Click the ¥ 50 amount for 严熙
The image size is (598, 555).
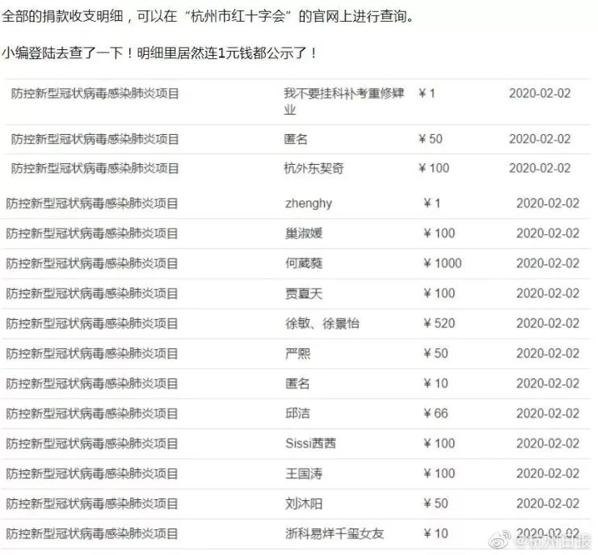tap(436, 353)
